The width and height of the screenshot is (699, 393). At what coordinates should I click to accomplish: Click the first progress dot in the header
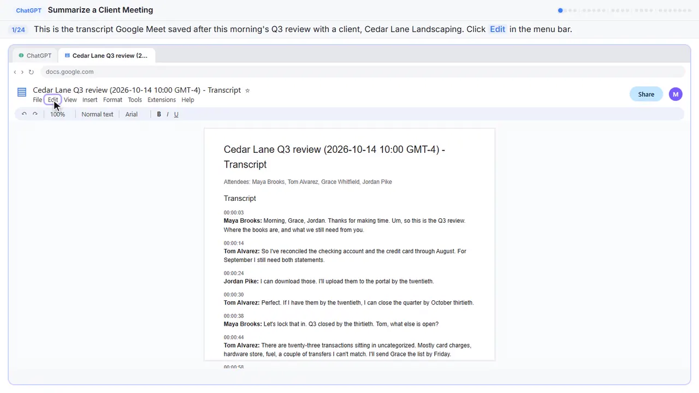tap(560, 10)
